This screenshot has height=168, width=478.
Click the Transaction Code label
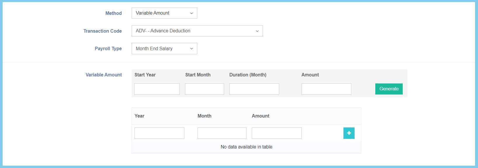click(x=102, y=31)
